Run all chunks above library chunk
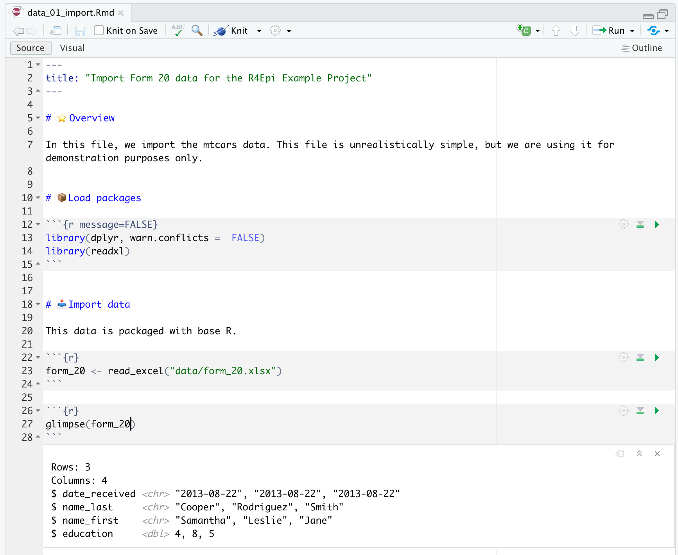678x555 pixels. pos(640,224)
